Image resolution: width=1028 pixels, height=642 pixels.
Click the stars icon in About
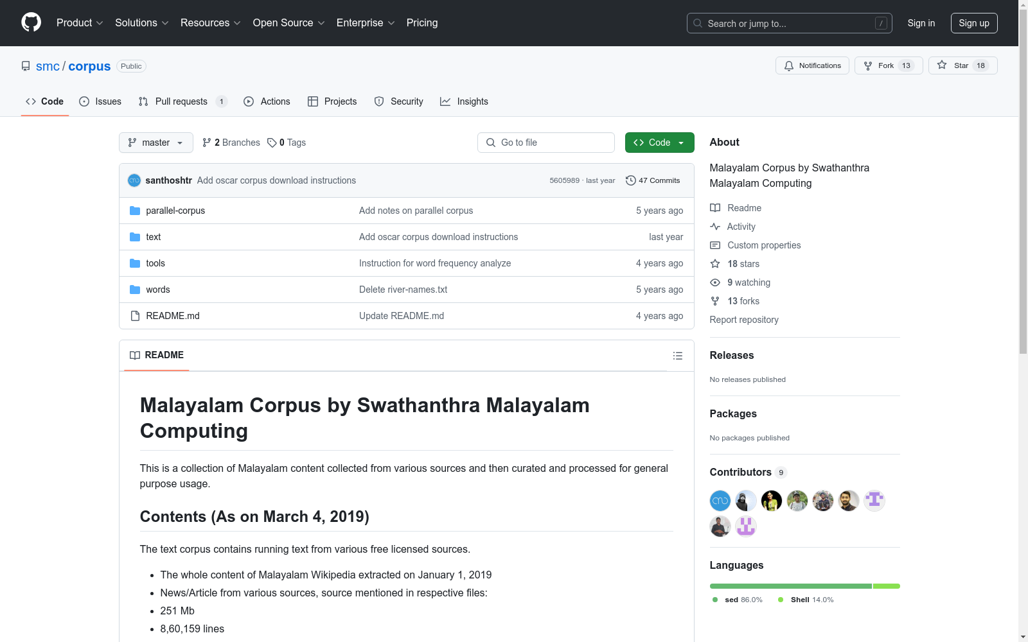click(715, 264)
